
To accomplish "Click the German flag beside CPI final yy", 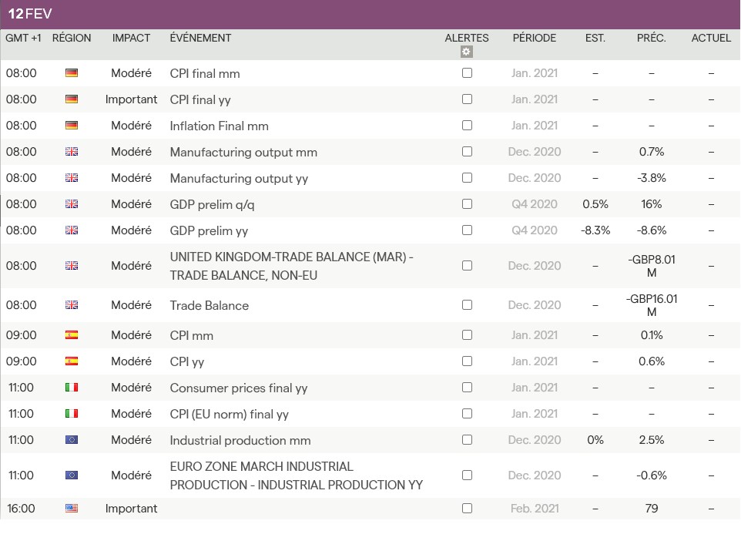I will pos(72,99).
